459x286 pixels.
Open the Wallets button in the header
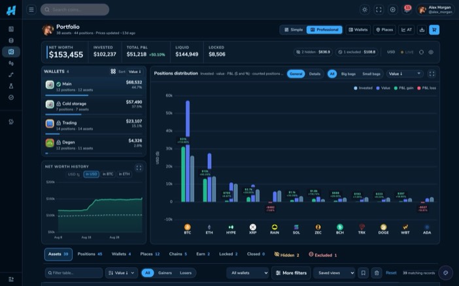coord(358,30)
